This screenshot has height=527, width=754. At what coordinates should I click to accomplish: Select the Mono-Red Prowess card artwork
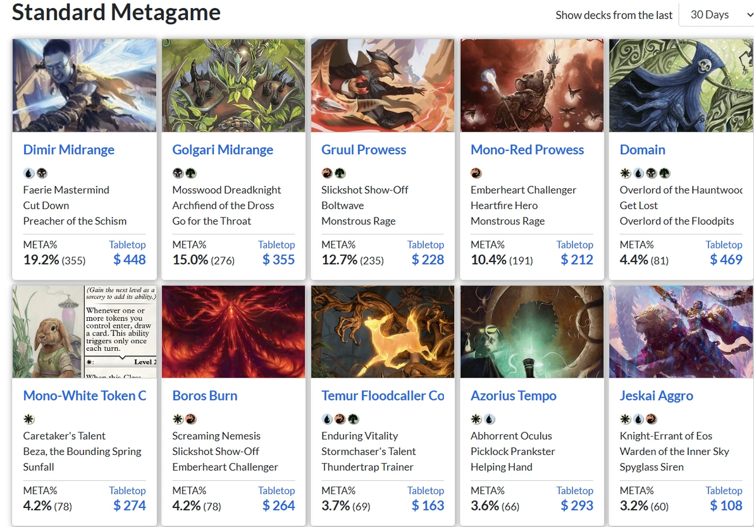pyautogui.click(x=532, y=85)
